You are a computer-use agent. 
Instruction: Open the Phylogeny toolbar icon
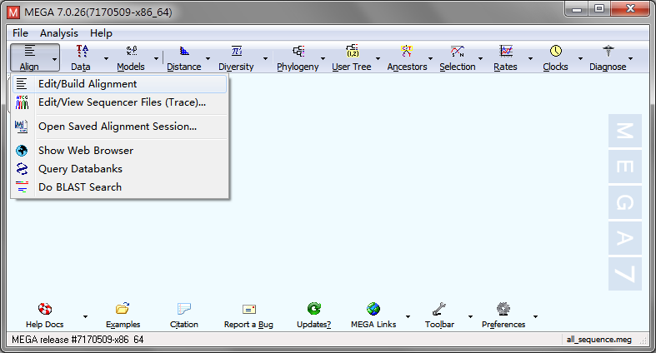pos(298,52)
